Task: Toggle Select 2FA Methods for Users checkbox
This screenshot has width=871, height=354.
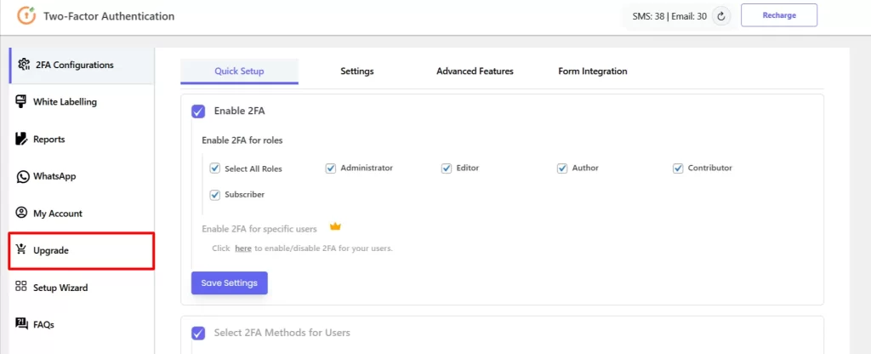Action: 198,334
